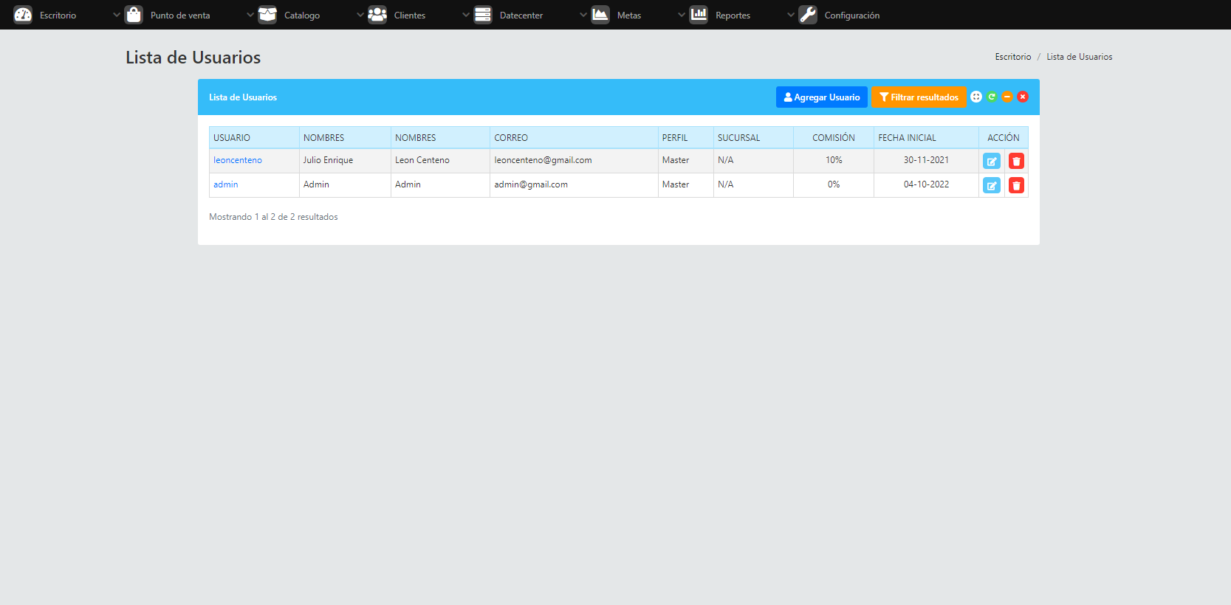Click the N/A branch in leoncenteno row
Viewport: 1231px width, 605px height.
pos(753,161)
